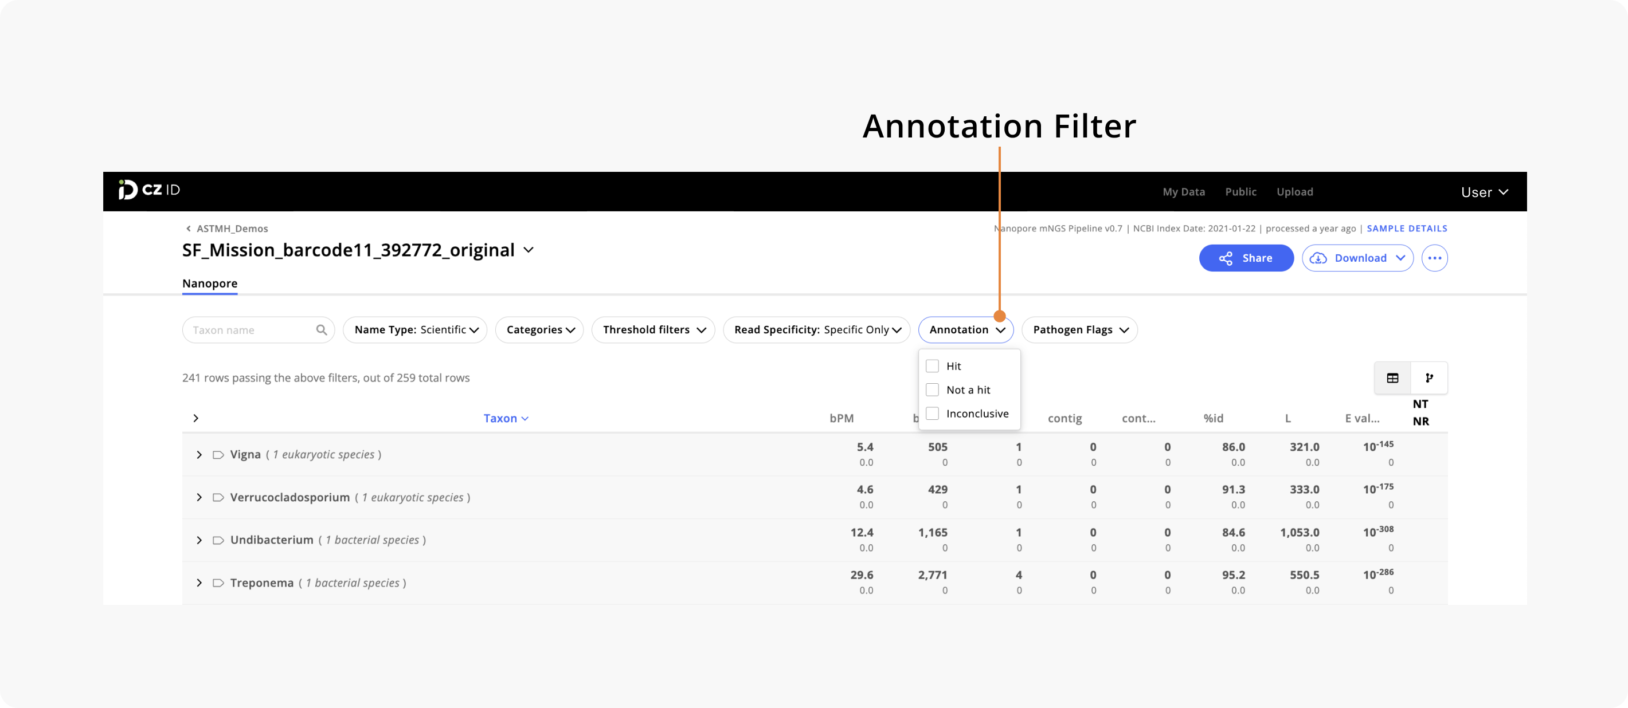
Task: Open the User account menu
Action: tap(1484, 192)
